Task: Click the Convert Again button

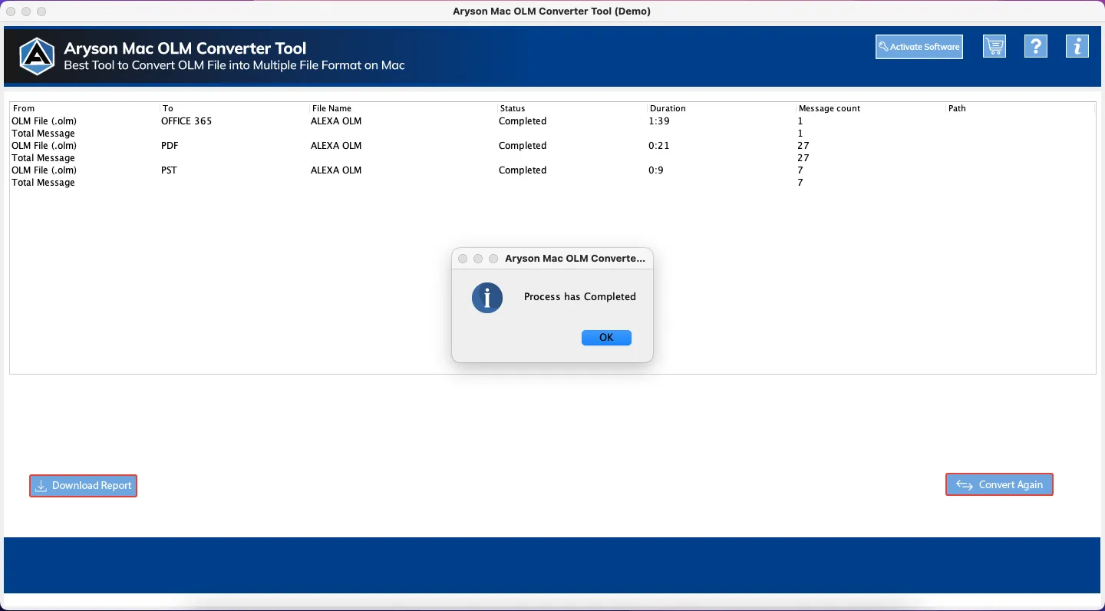Action: (999, 485)
